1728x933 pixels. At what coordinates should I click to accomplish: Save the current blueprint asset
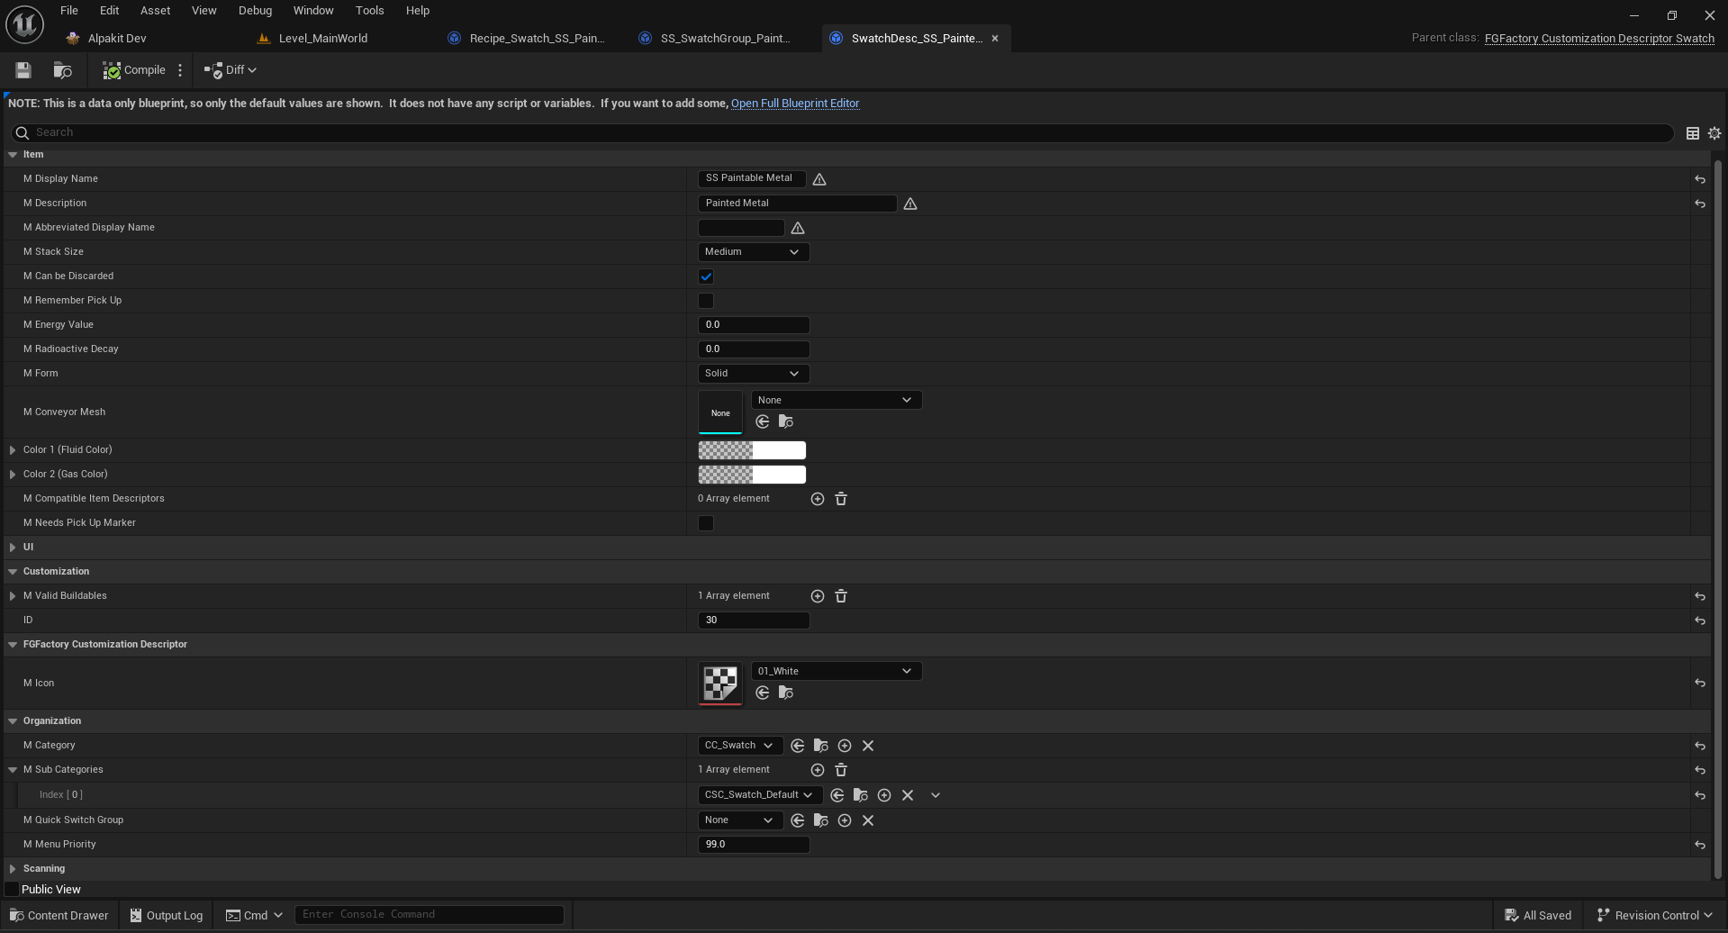[23, 70]
